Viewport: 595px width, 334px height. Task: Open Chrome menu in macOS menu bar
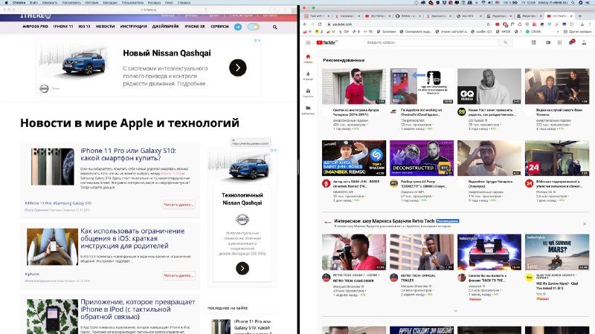(x=19, y=2)
